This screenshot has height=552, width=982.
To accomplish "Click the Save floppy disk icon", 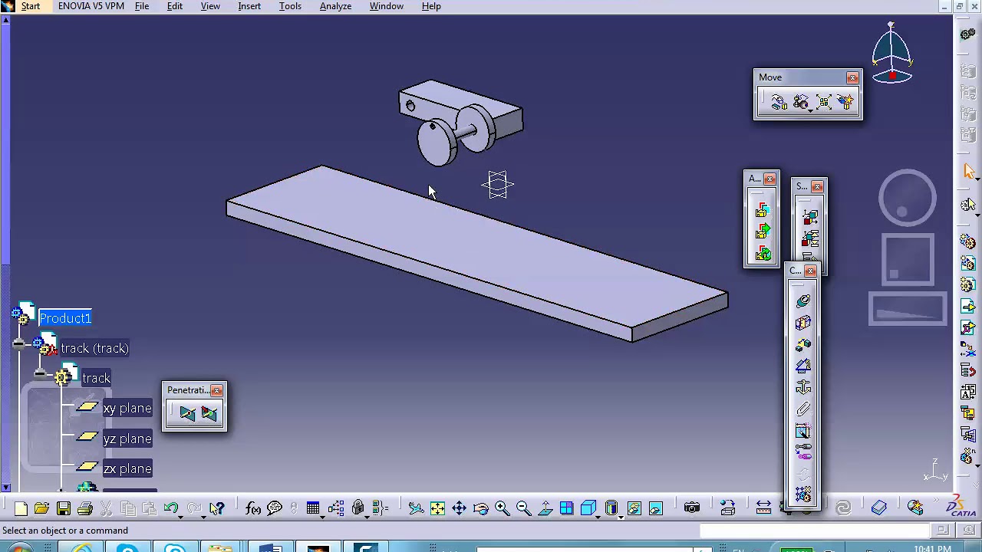I will 64,508.
